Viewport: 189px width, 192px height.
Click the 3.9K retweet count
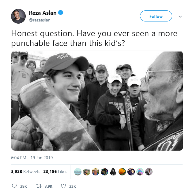click(x=49, y=186)
